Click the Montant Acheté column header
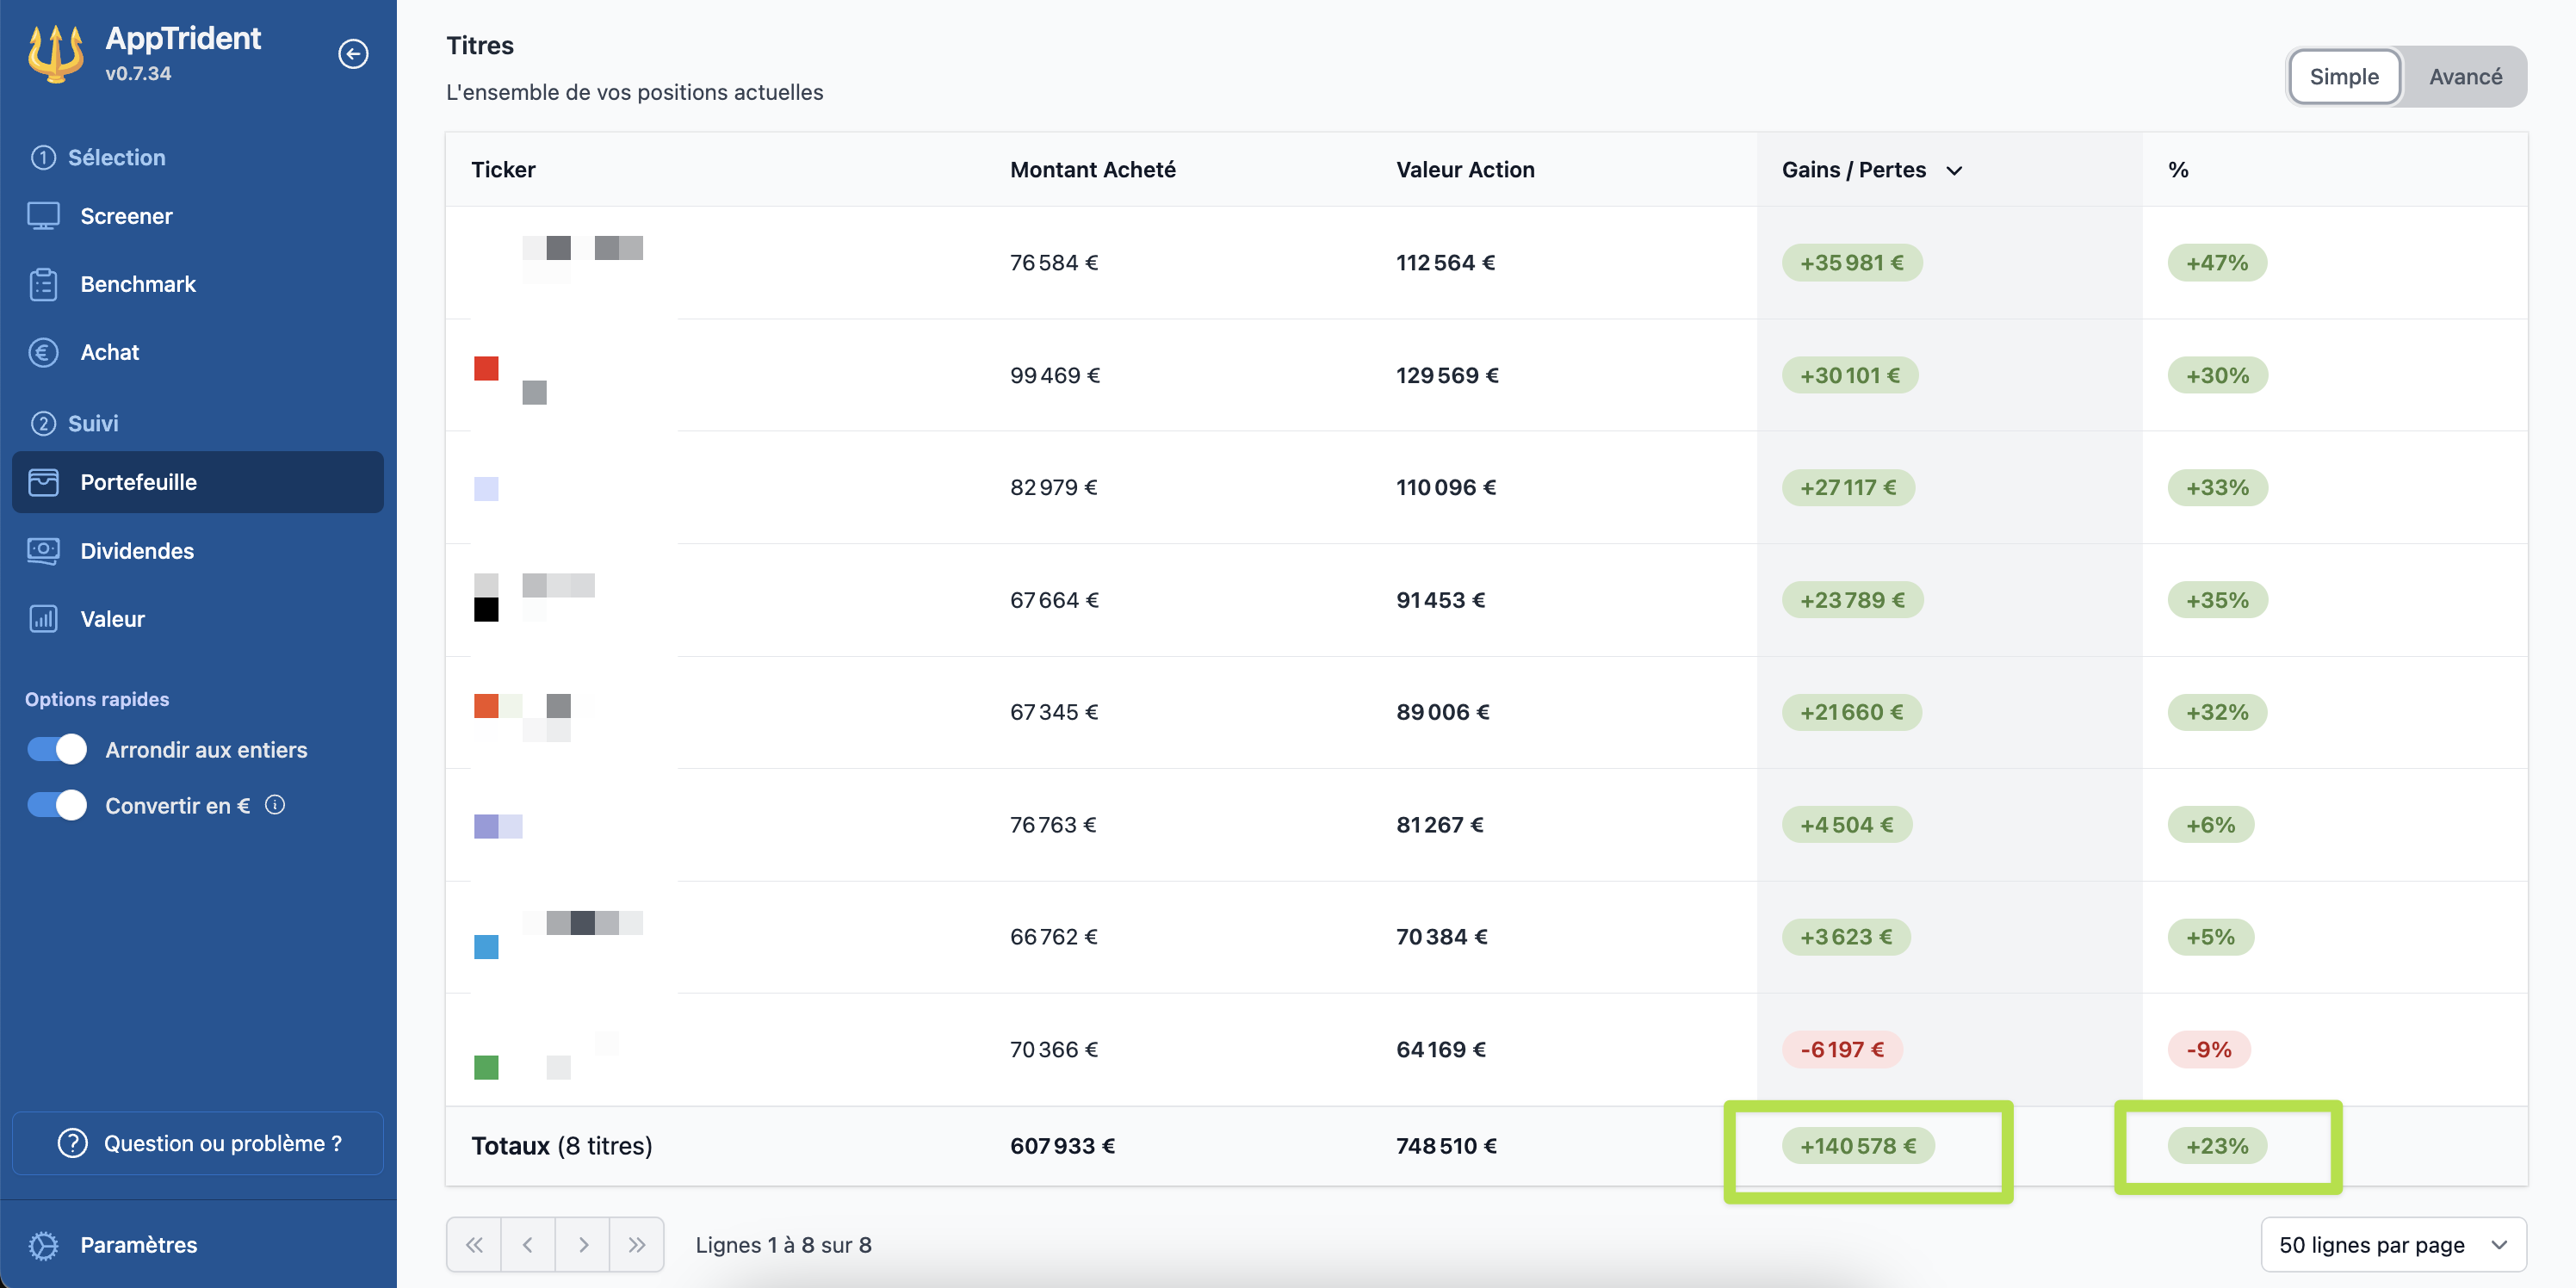2576x1288 pixels. pos(1092,170)
